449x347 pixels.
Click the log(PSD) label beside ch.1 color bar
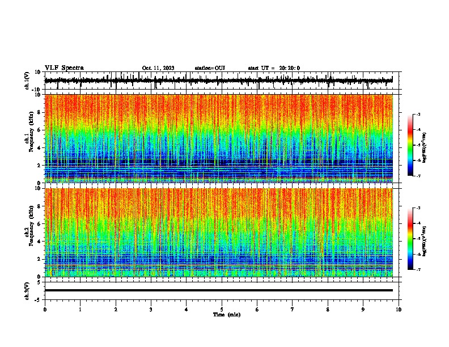[425, 148]
